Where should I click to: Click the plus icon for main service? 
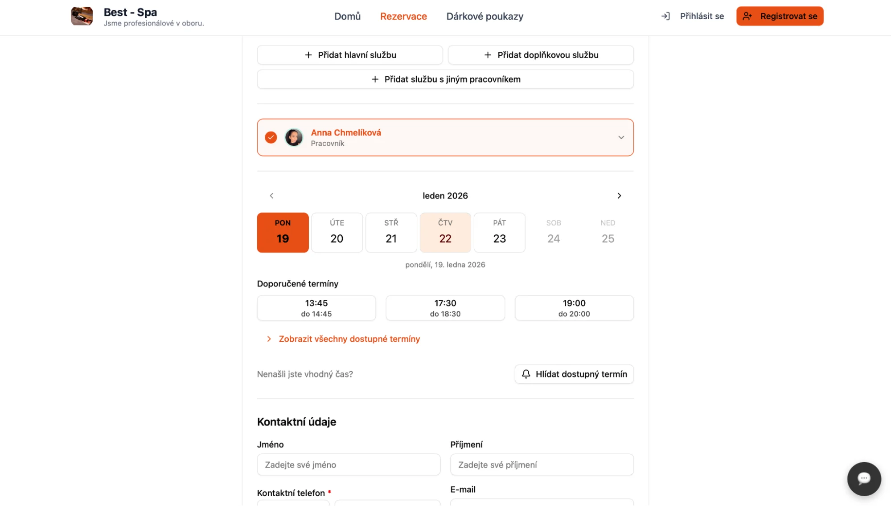tap(308, 55)
